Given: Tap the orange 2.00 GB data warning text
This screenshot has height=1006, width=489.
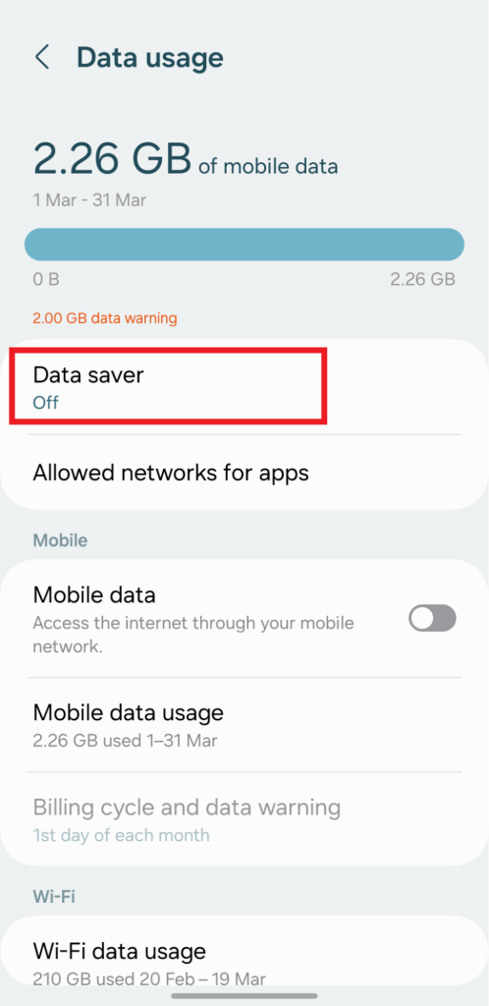Looking at the screenshot, I should pos(105,317).
